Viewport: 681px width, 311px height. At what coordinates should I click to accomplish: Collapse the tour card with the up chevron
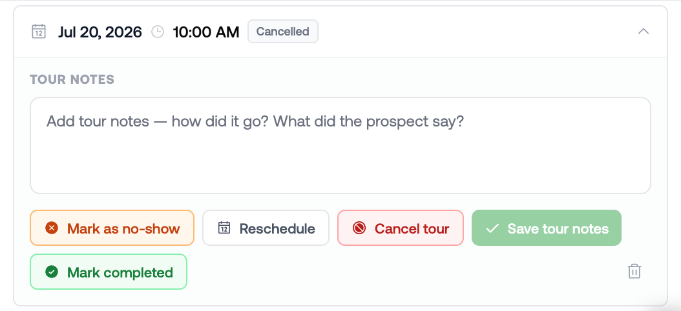coord(644,32)
